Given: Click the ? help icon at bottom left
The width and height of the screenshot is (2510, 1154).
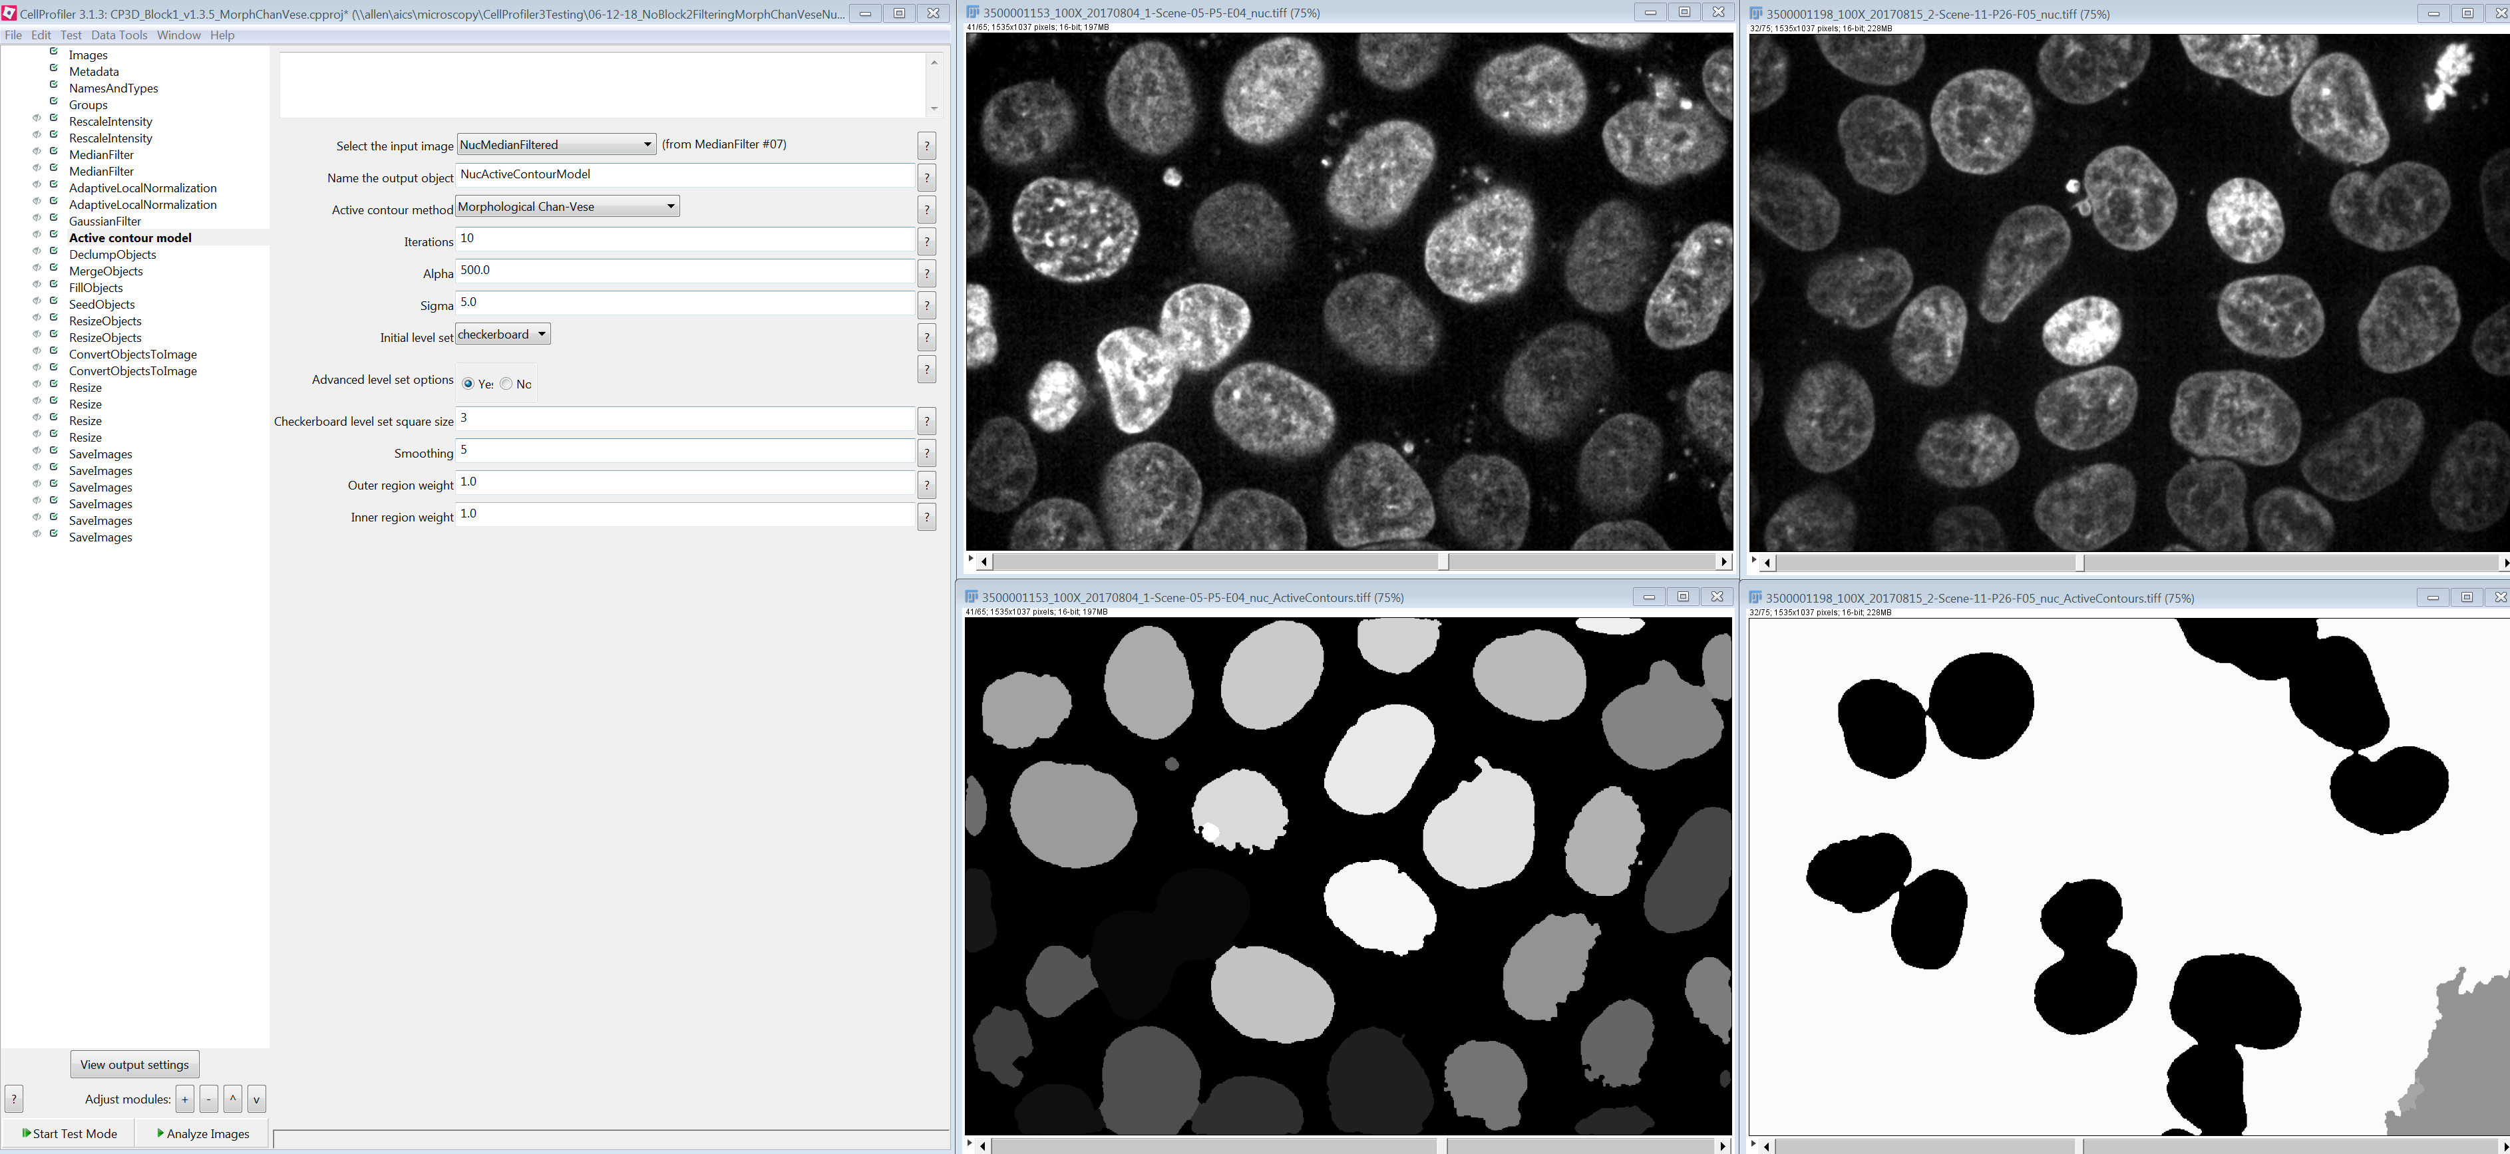Looking at the screenshot, I should [13, 1099].
